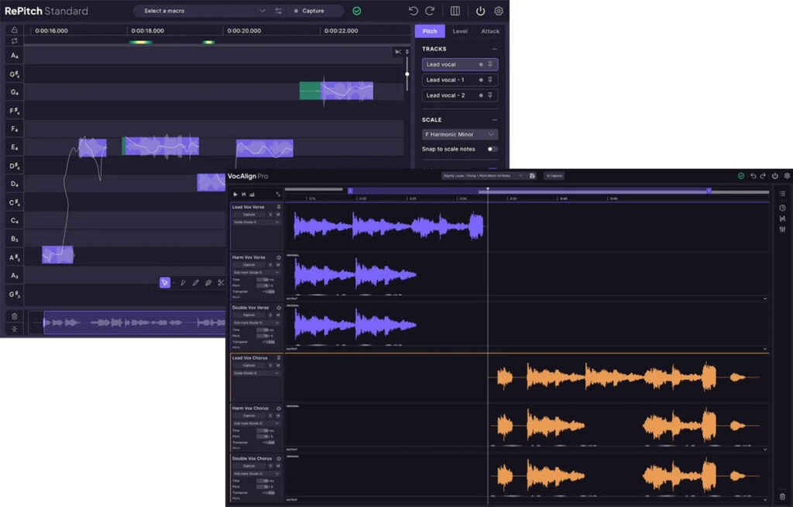Toggle the side panel columns icon in RePitch
The image size is (793, 507).
[455, 11]
